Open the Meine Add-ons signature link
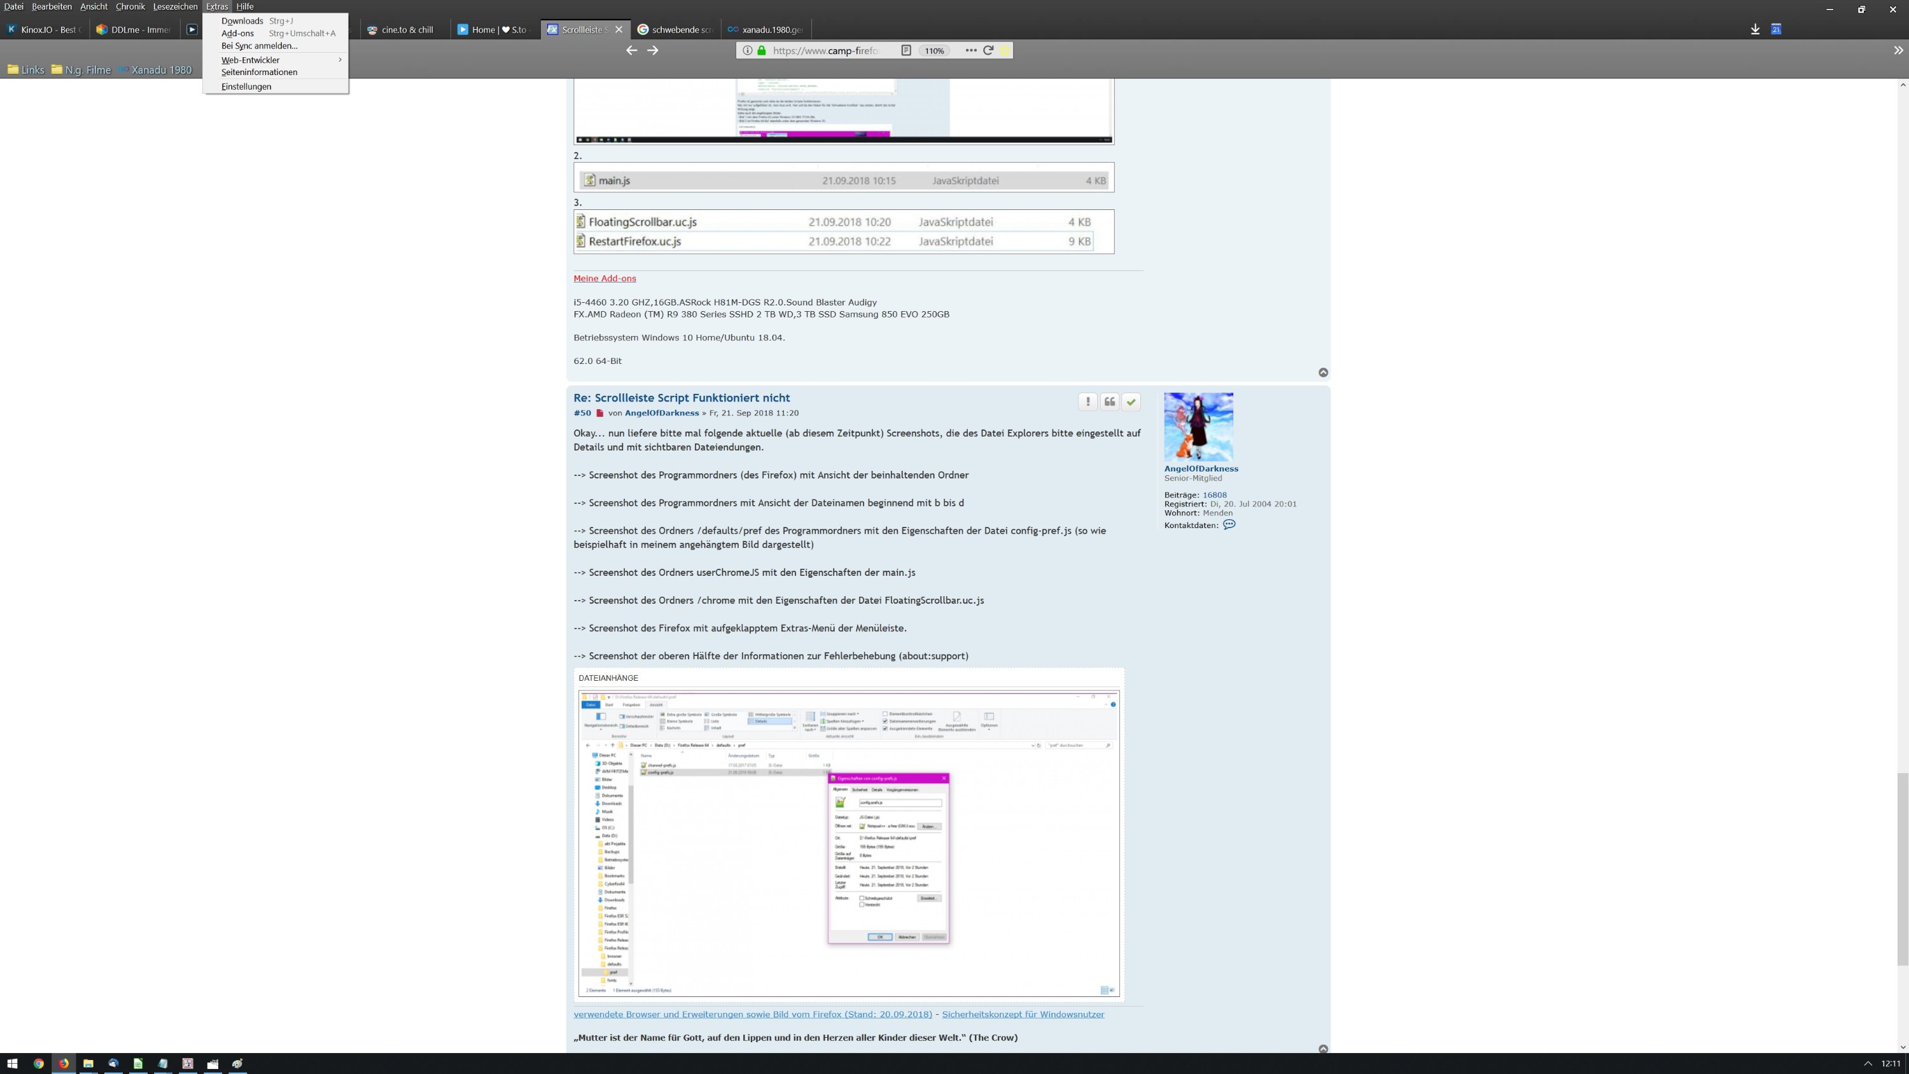The image size is (1909, 1074). click(604, 279)
